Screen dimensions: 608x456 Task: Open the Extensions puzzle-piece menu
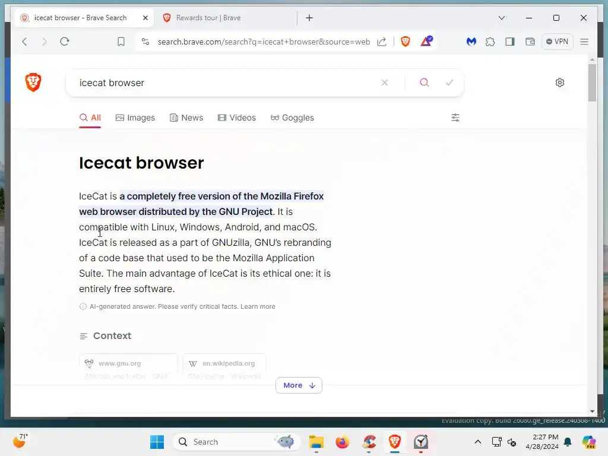[x=490, y=42]
